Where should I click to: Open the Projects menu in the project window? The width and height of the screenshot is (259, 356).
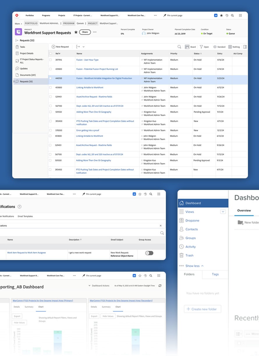click(x=62, y=15)
